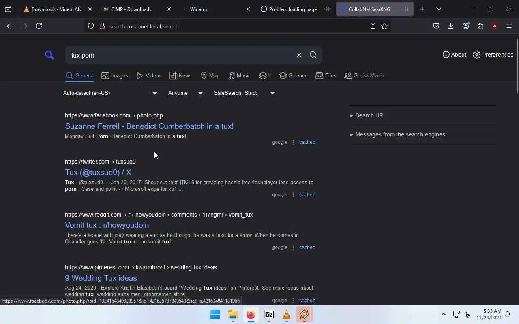This screenshot has height=324, width=519.
Task: Click the browser address bar
Action: tap(237, 26)
